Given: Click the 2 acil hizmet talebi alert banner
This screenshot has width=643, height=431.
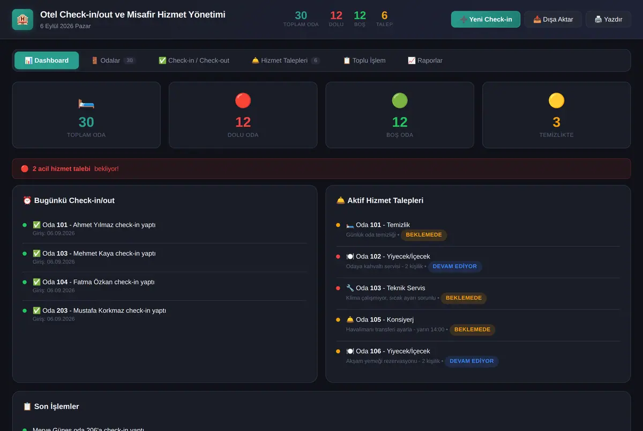Looking at the screenshot, I should (x=322, y=168).
